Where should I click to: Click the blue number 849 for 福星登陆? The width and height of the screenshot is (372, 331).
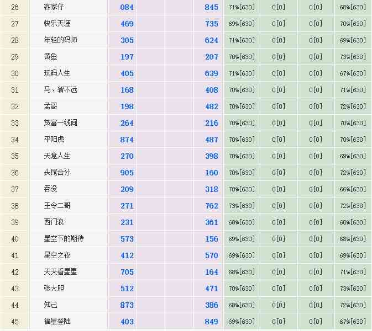[212, 322]
